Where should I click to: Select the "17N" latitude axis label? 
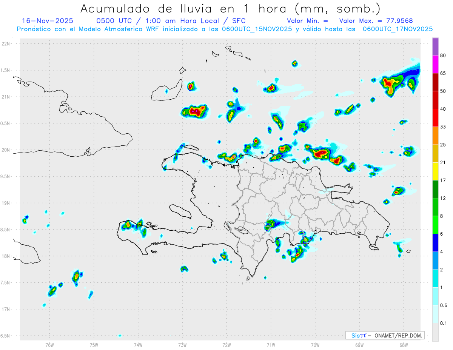tap(6, 309)
